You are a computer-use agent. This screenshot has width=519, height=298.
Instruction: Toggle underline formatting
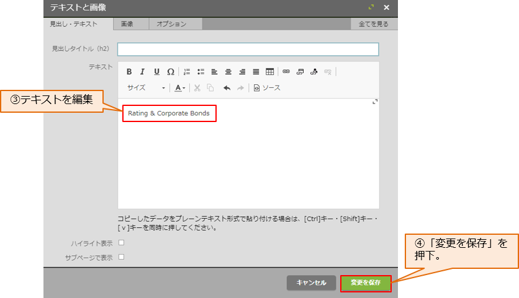(x=156, y=72)
